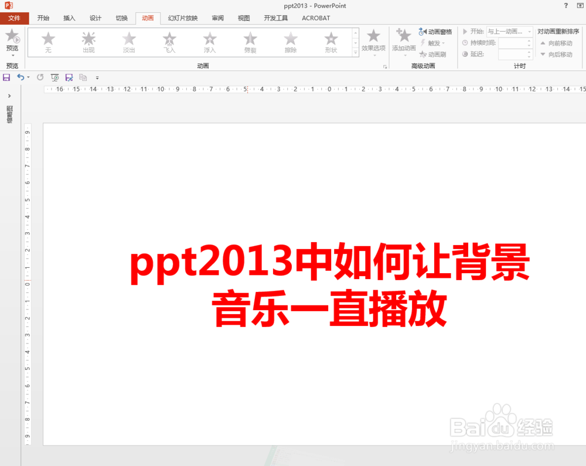Screen dimensions: 586x466
Task: Click the PowerPoint application logo icon
Action: [x=9, y=5]
